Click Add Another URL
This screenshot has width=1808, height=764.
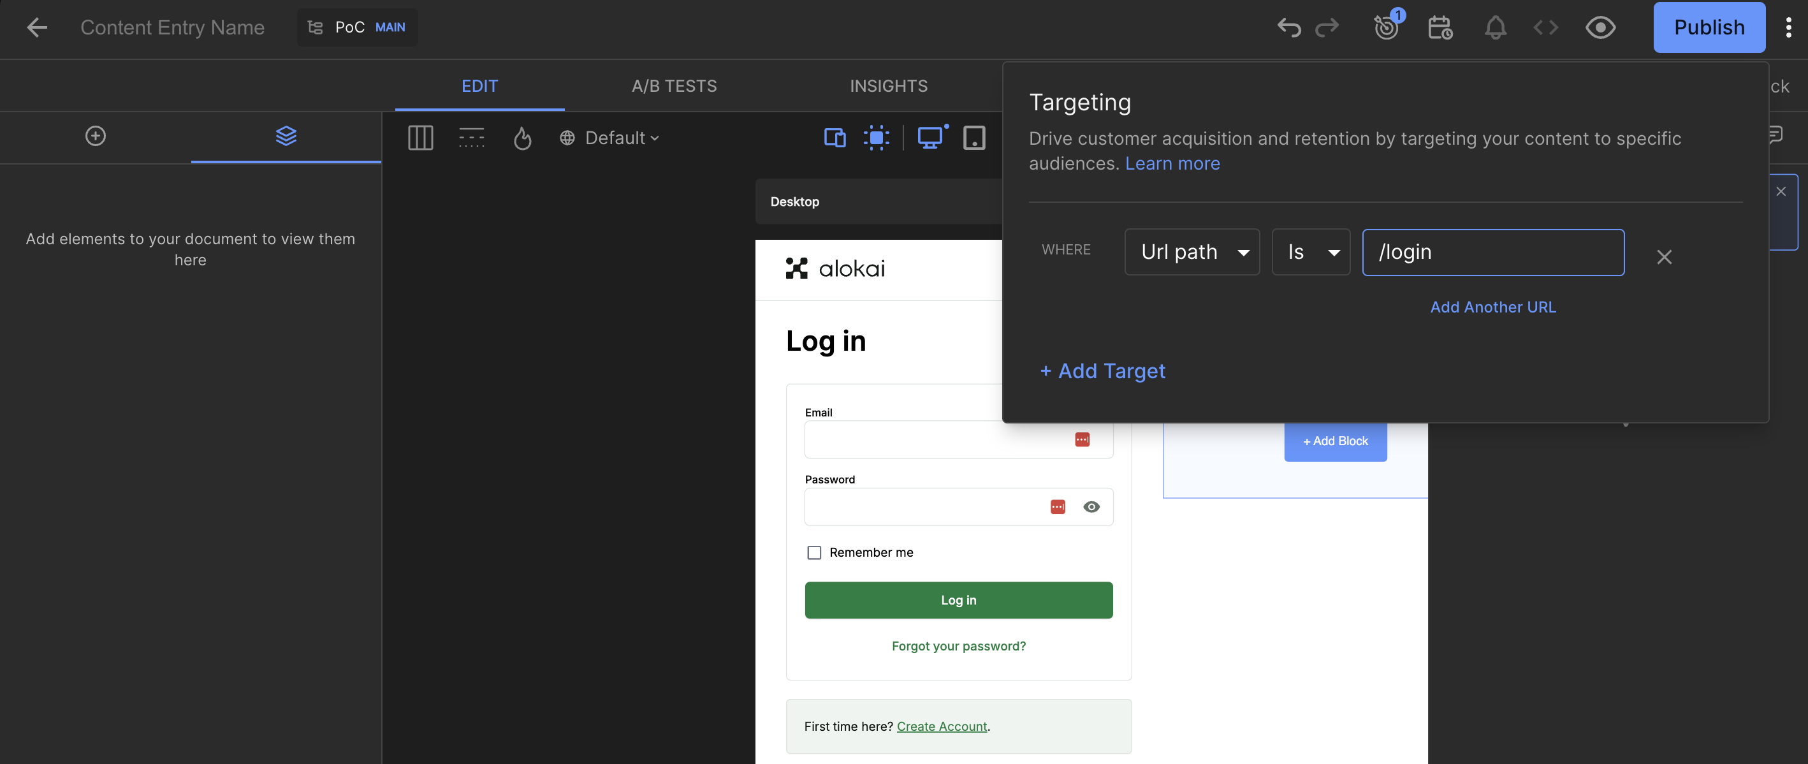(1493, 307)
